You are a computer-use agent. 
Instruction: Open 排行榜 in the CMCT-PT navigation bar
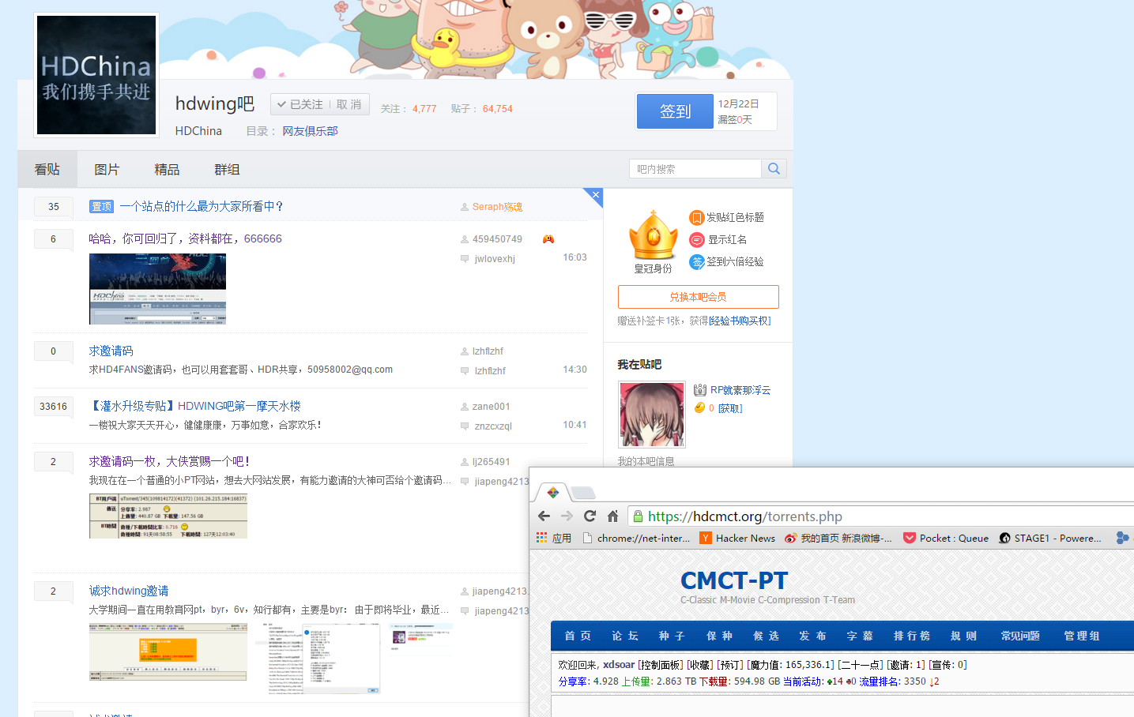click(x=912, y=636)
